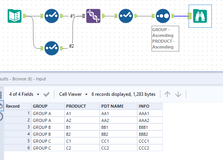
Task: Select the cell AAA1
Action: coord(150,113)
